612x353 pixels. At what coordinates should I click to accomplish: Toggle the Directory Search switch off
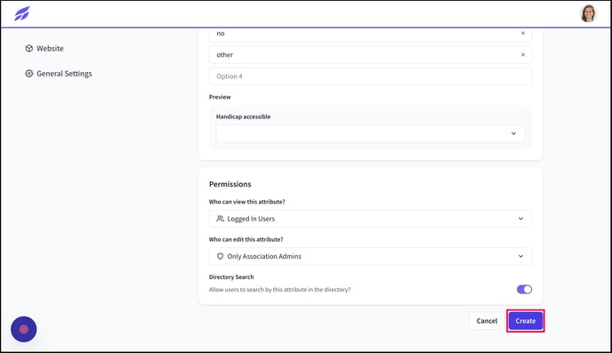(x=524, y=289)
